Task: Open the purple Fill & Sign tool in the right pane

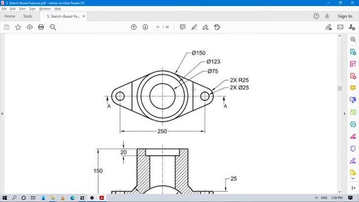Action: pos(353,161)
